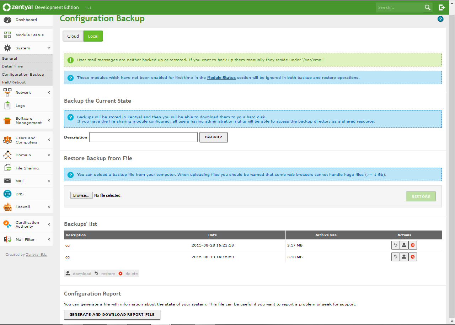The image size is (455, 325).
Task: Click the RESTORE button
Action: point(421,196)
